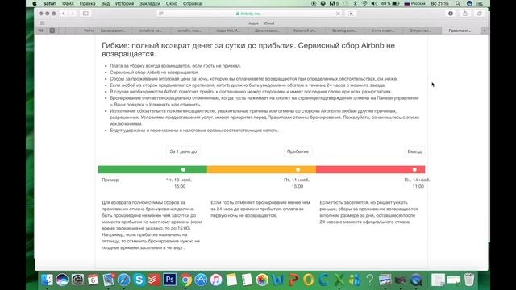
Task: Open the Вид menu
Action: [x=106, y=3]
